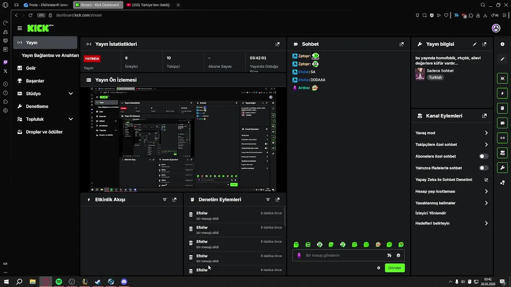Send the message with Gönder button

coord(395,268)
